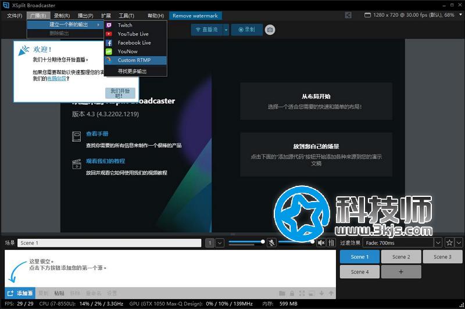
Task: Add a new scene with the plus button
Action: point(401,272)
